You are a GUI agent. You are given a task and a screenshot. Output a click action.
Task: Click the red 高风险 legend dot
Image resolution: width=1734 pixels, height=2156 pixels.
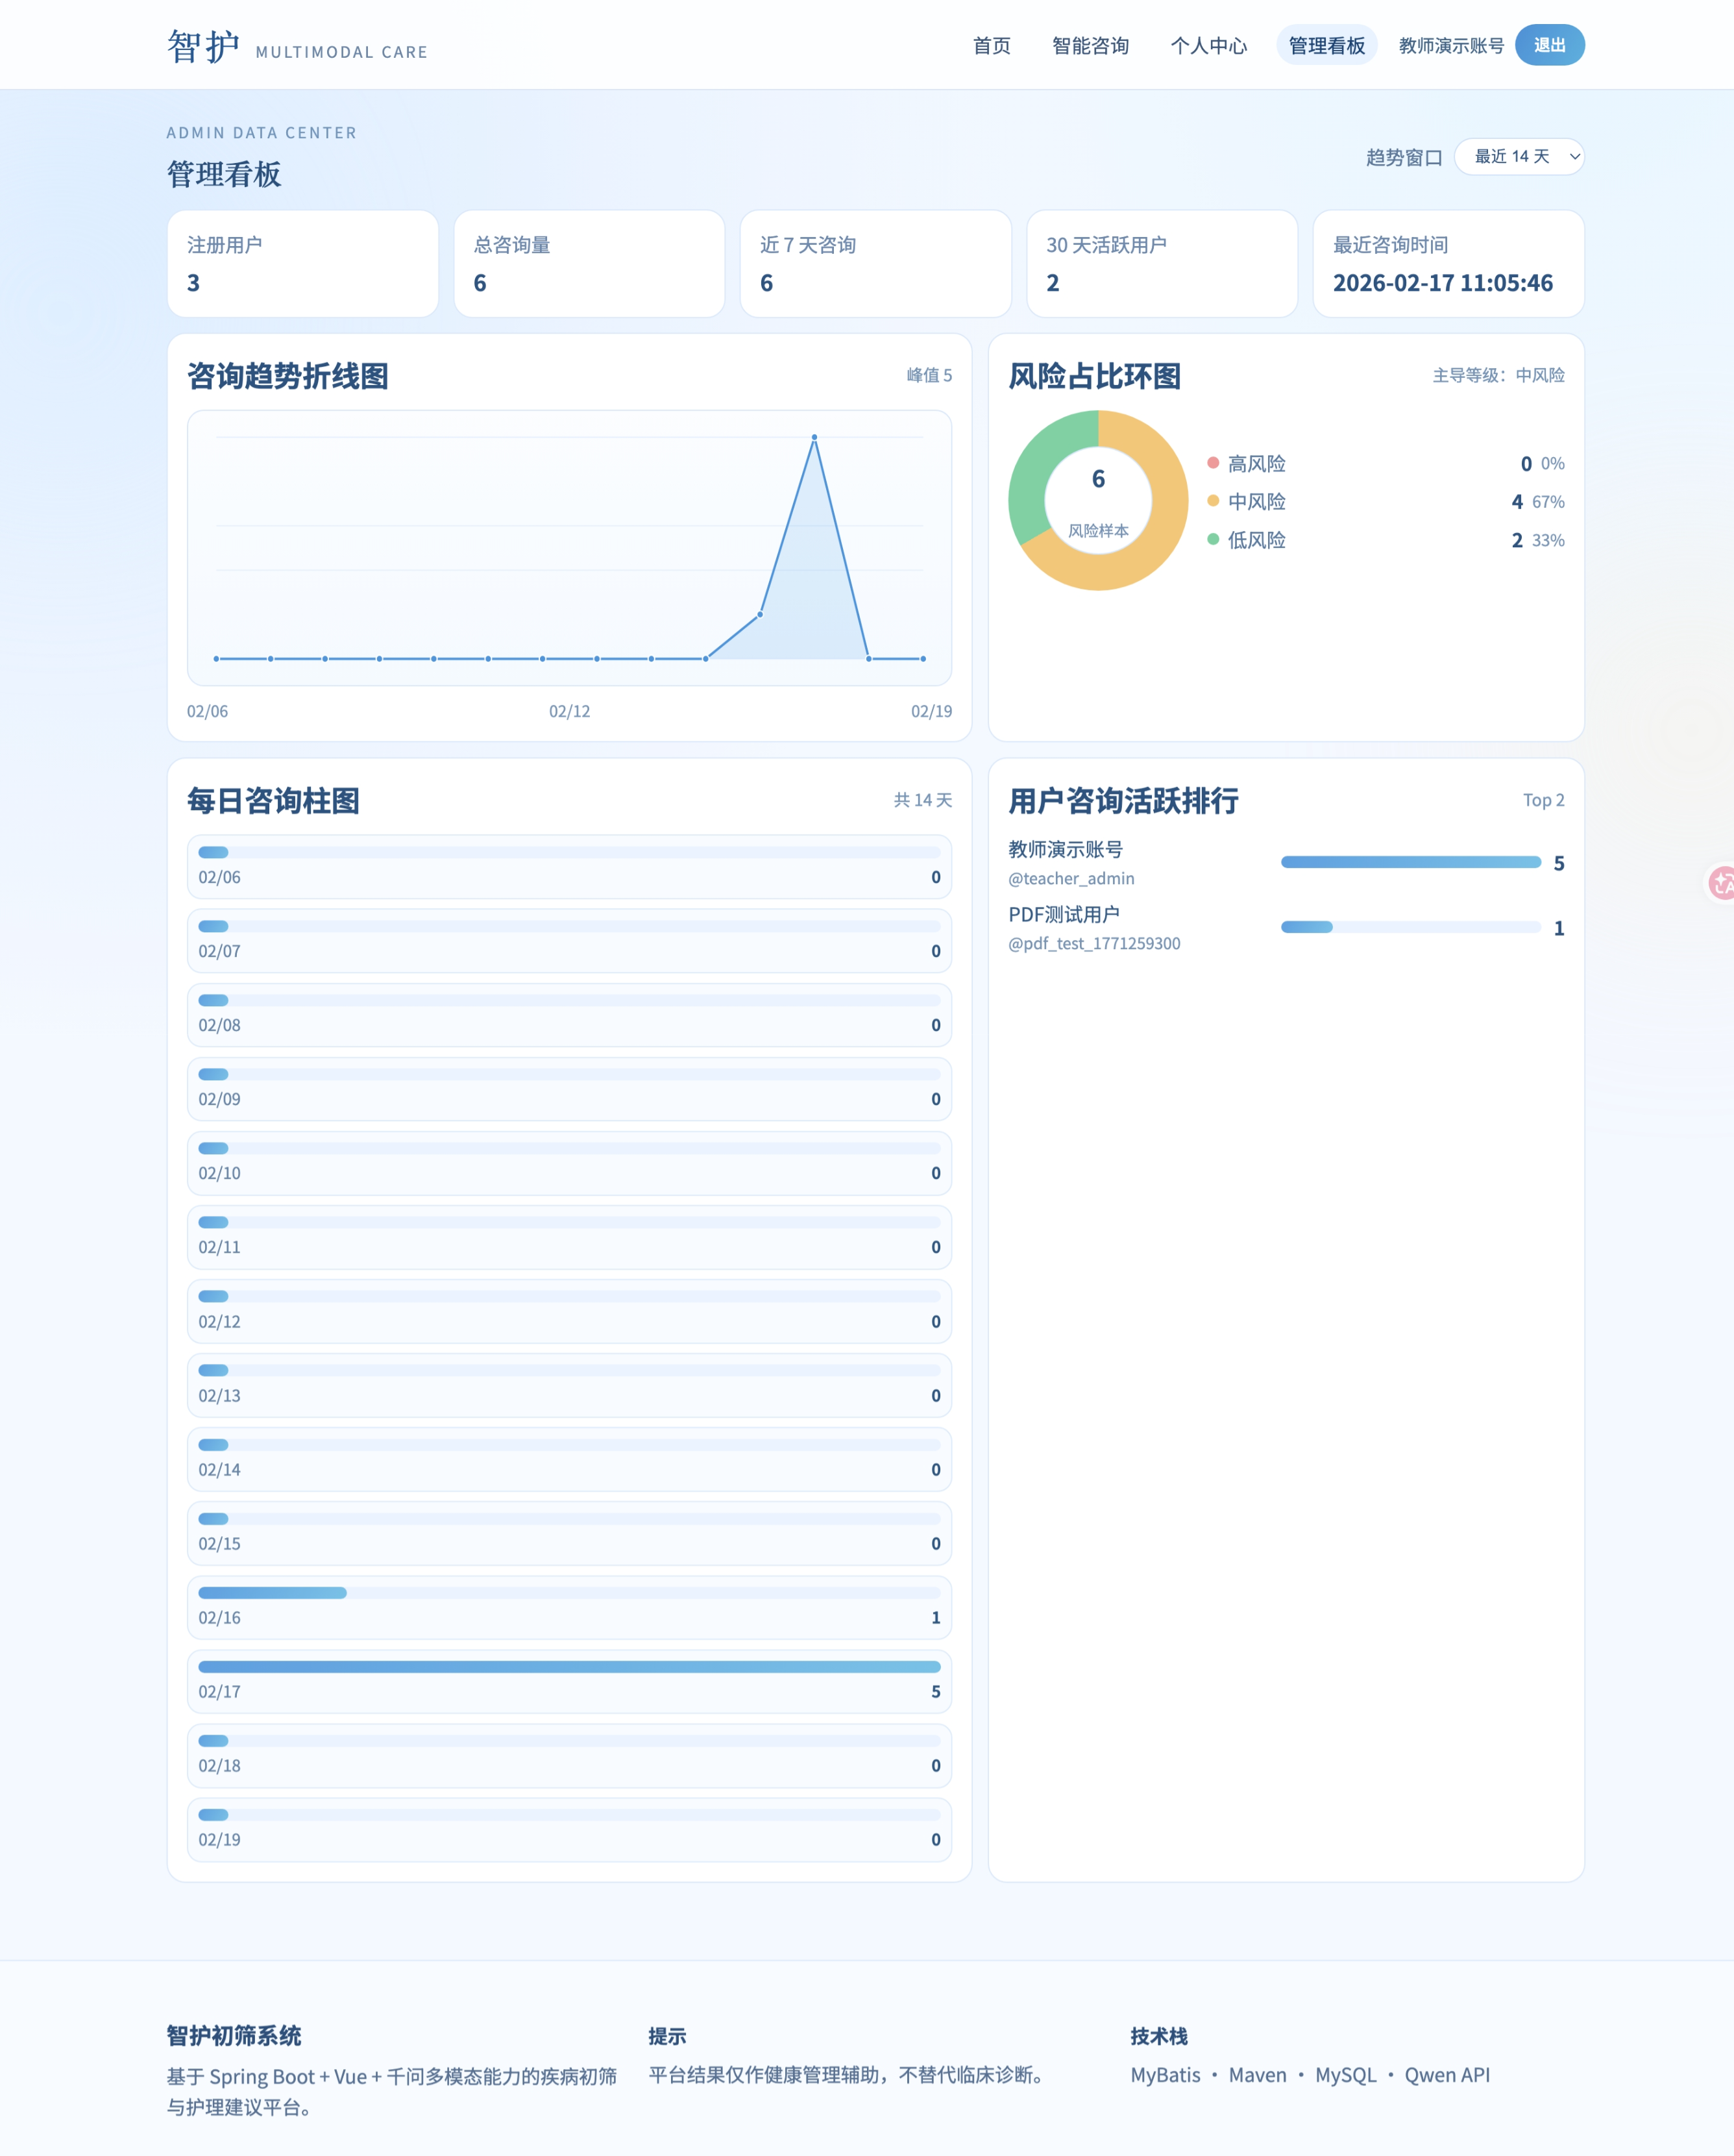pyautogui.click(x=1212, y=463)
